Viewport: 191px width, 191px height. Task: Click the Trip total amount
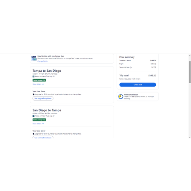[152, 76]
